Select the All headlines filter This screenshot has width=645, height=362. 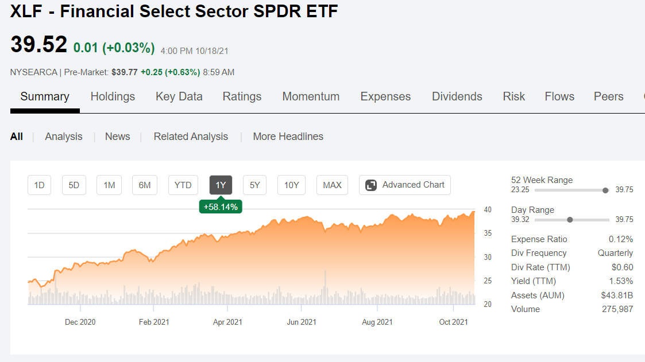(17, 137)
